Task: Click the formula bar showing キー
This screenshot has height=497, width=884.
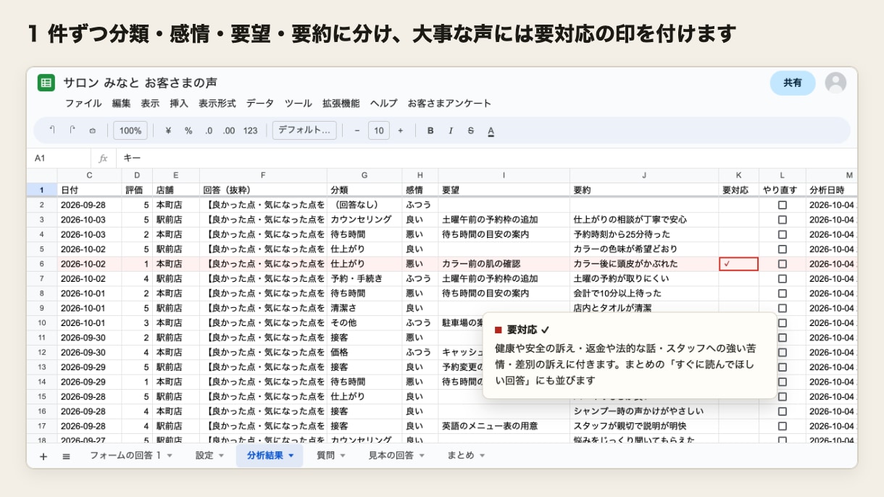Action: 485,158
